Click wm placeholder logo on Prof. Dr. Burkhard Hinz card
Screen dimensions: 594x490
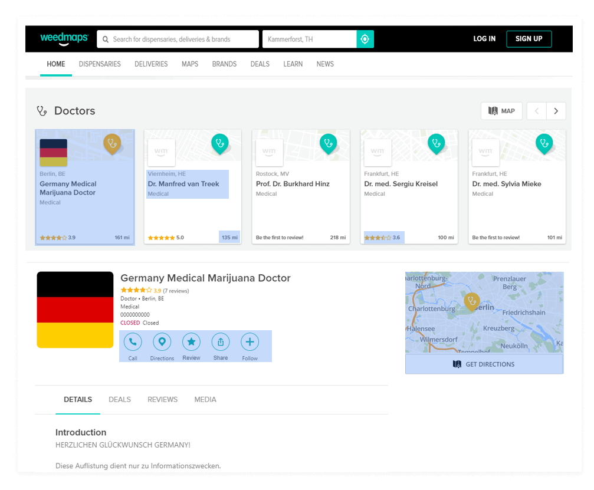(x=270, y=153)
